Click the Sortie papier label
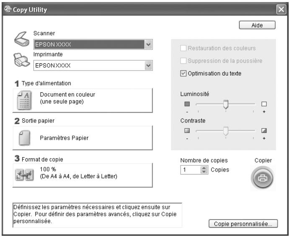The height and width of the screenshot is (237, 289). point(38,121)
